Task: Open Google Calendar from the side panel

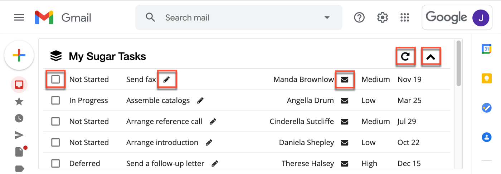Action: point(486,49)
